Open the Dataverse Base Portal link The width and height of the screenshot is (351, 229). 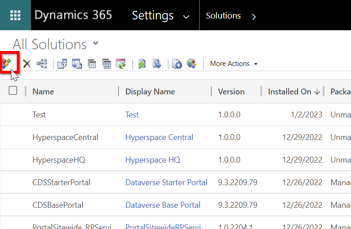tap(163, 205)
